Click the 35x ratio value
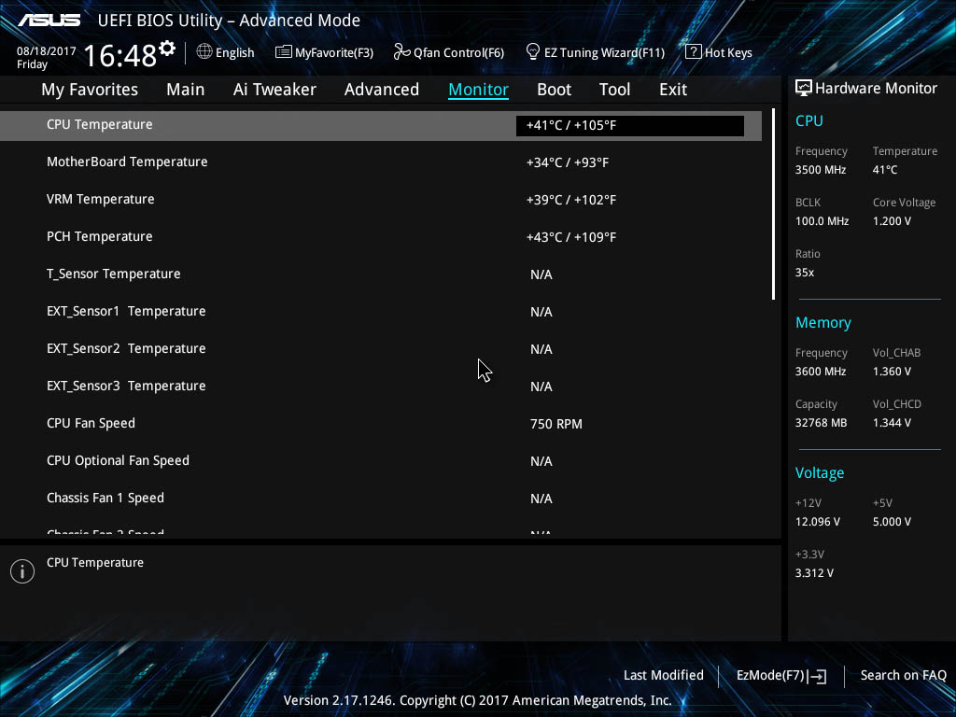 [x=804, y=273]
